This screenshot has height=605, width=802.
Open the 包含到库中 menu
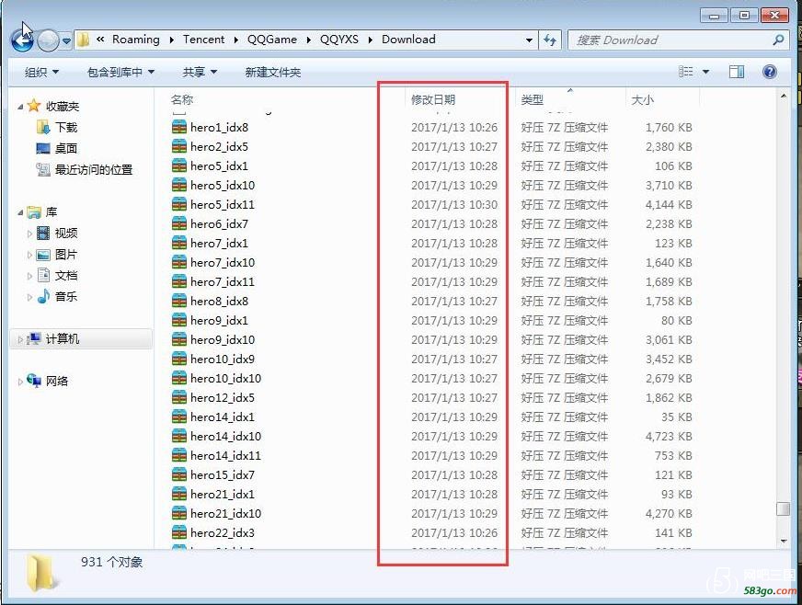pos(120,72)
